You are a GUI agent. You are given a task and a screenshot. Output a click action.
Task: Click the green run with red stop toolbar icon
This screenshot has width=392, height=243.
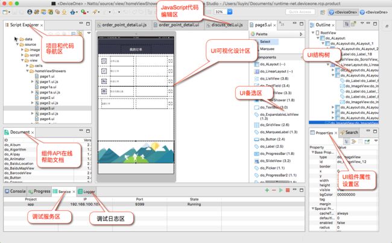tap(83, 11)
